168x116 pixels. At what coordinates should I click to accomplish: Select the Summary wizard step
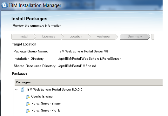click(x=135, y=37)
